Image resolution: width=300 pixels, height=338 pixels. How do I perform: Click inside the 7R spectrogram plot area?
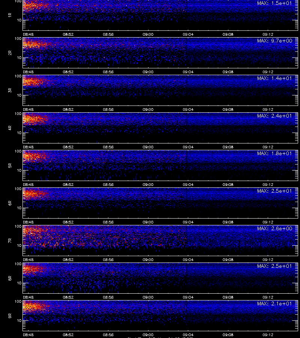click(x=160, y=240)
